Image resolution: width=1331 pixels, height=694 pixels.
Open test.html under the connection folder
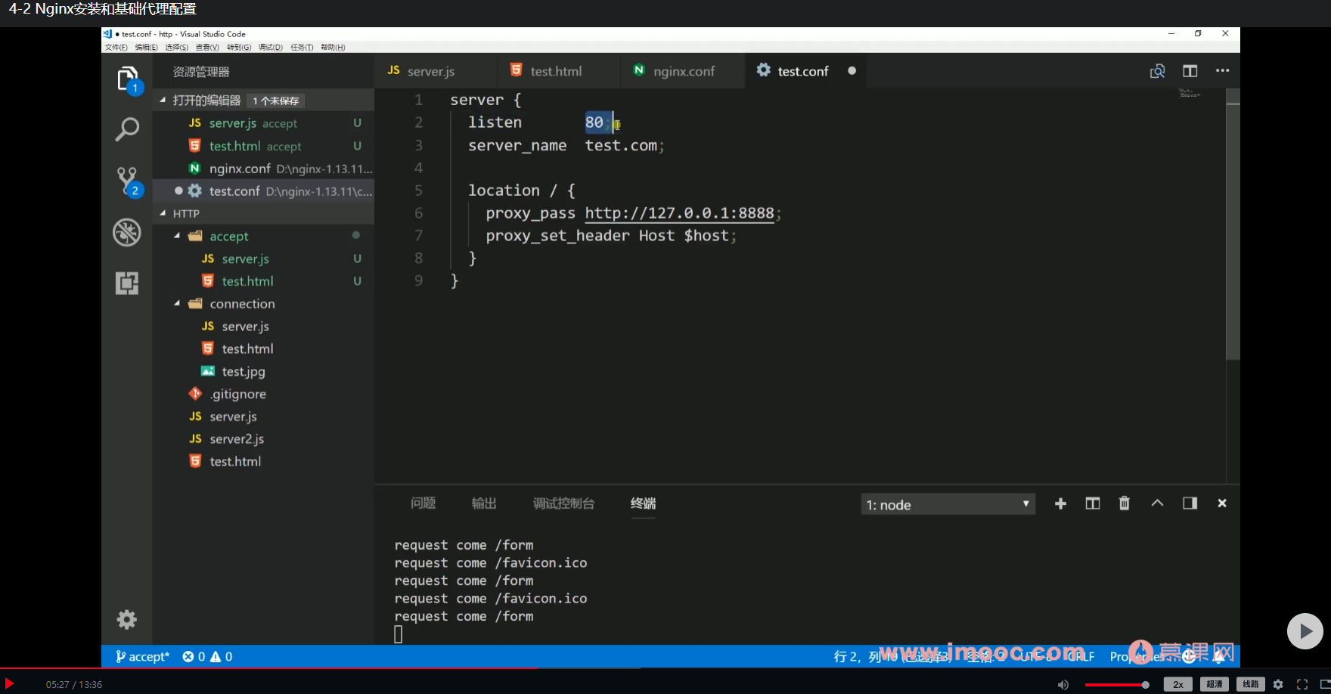[x=263, y=349]
